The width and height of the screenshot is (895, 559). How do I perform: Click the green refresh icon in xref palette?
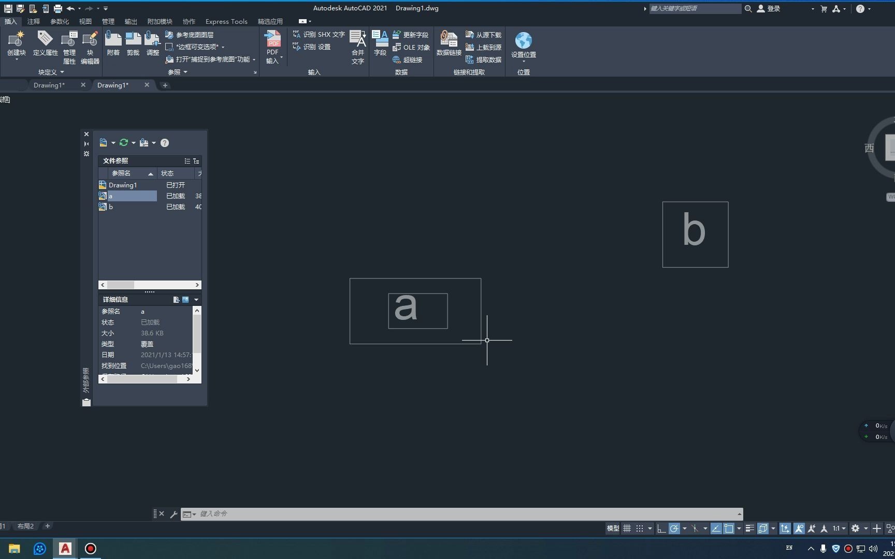[x=124, y=143]
